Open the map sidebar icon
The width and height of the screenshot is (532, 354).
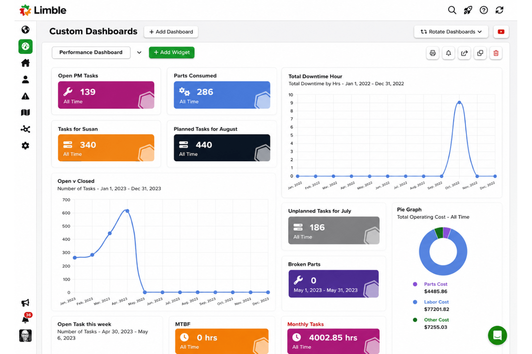click(25, 113)
